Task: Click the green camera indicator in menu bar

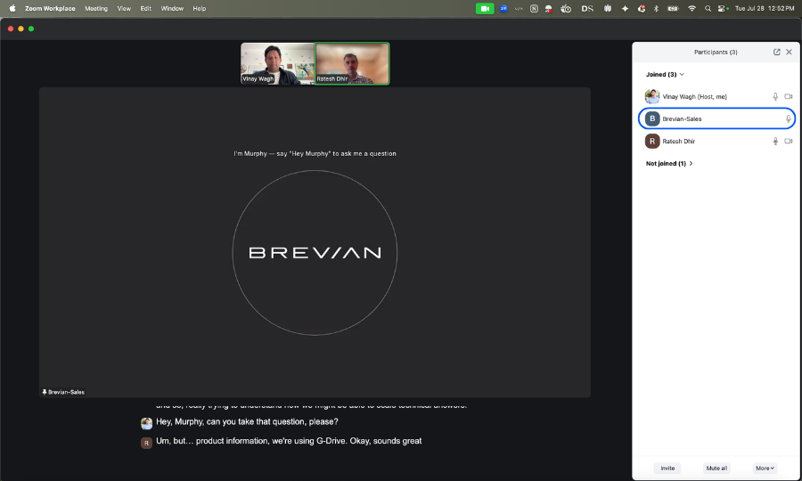Action: pyautogui.click(x=485, y=9)
